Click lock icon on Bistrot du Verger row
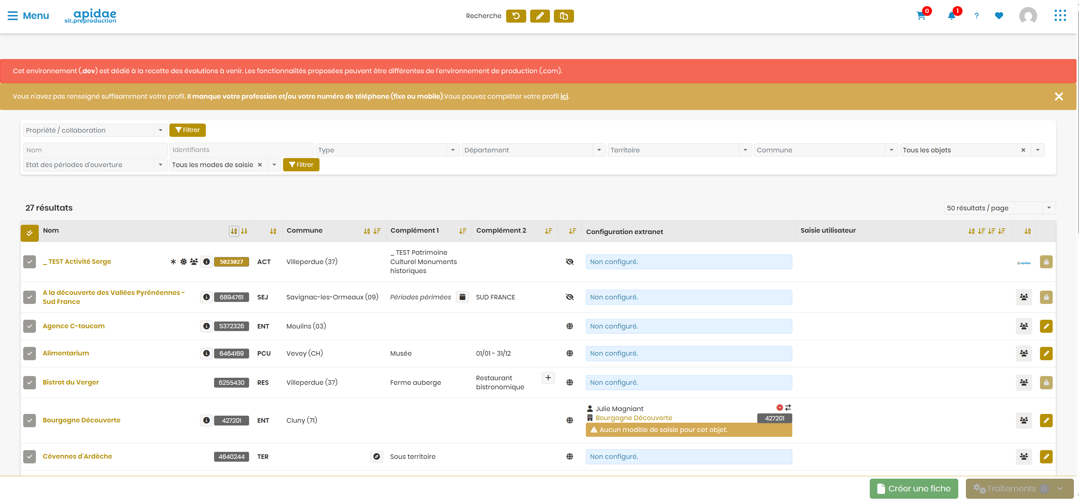Image resolution: width=1079 pixels, height=501 pixels. [x=1046, y=383]
